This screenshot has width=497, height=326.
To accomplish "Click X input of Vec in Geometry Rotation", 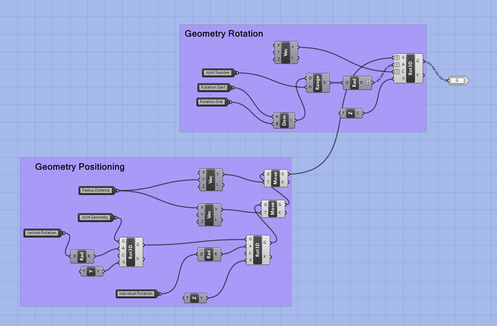I will pyautogui.click(x=278, y=45).
